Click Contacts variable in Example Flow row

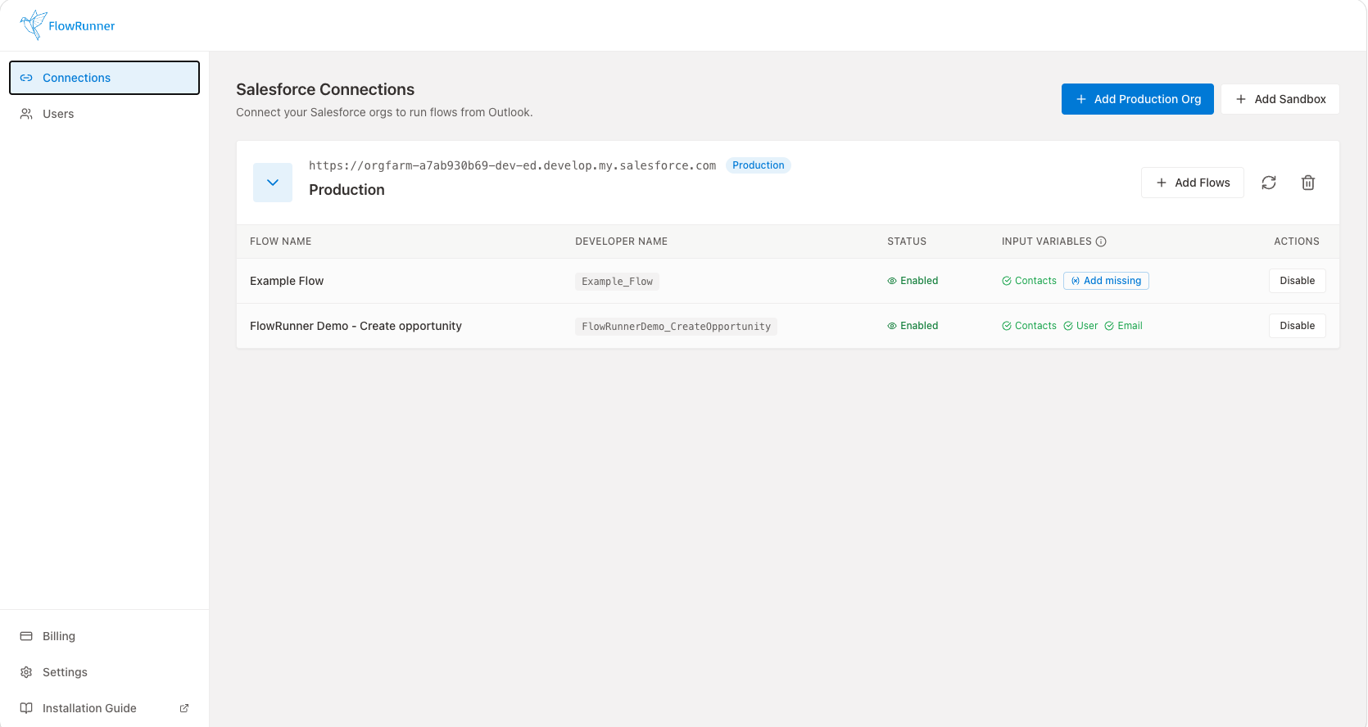coord(1029,281)
